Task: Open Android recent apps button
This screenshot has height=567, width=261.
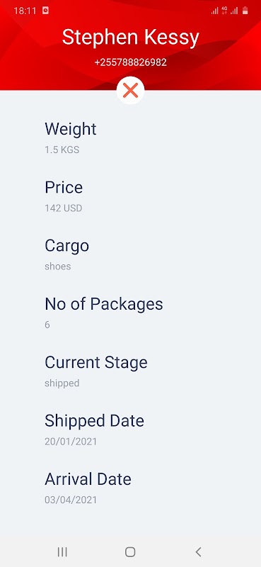Action: pyautogui.click(x=62, y=551)
